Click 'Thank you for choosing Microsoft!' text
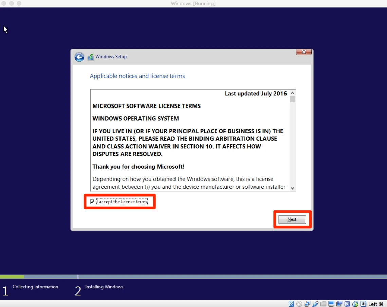 (139, 167)
